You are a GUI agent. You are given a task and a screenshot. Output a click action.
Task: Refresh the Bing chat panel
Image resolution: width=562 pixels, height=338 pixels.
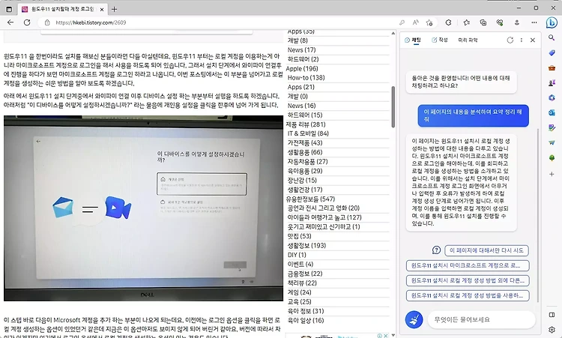(510, 40)
